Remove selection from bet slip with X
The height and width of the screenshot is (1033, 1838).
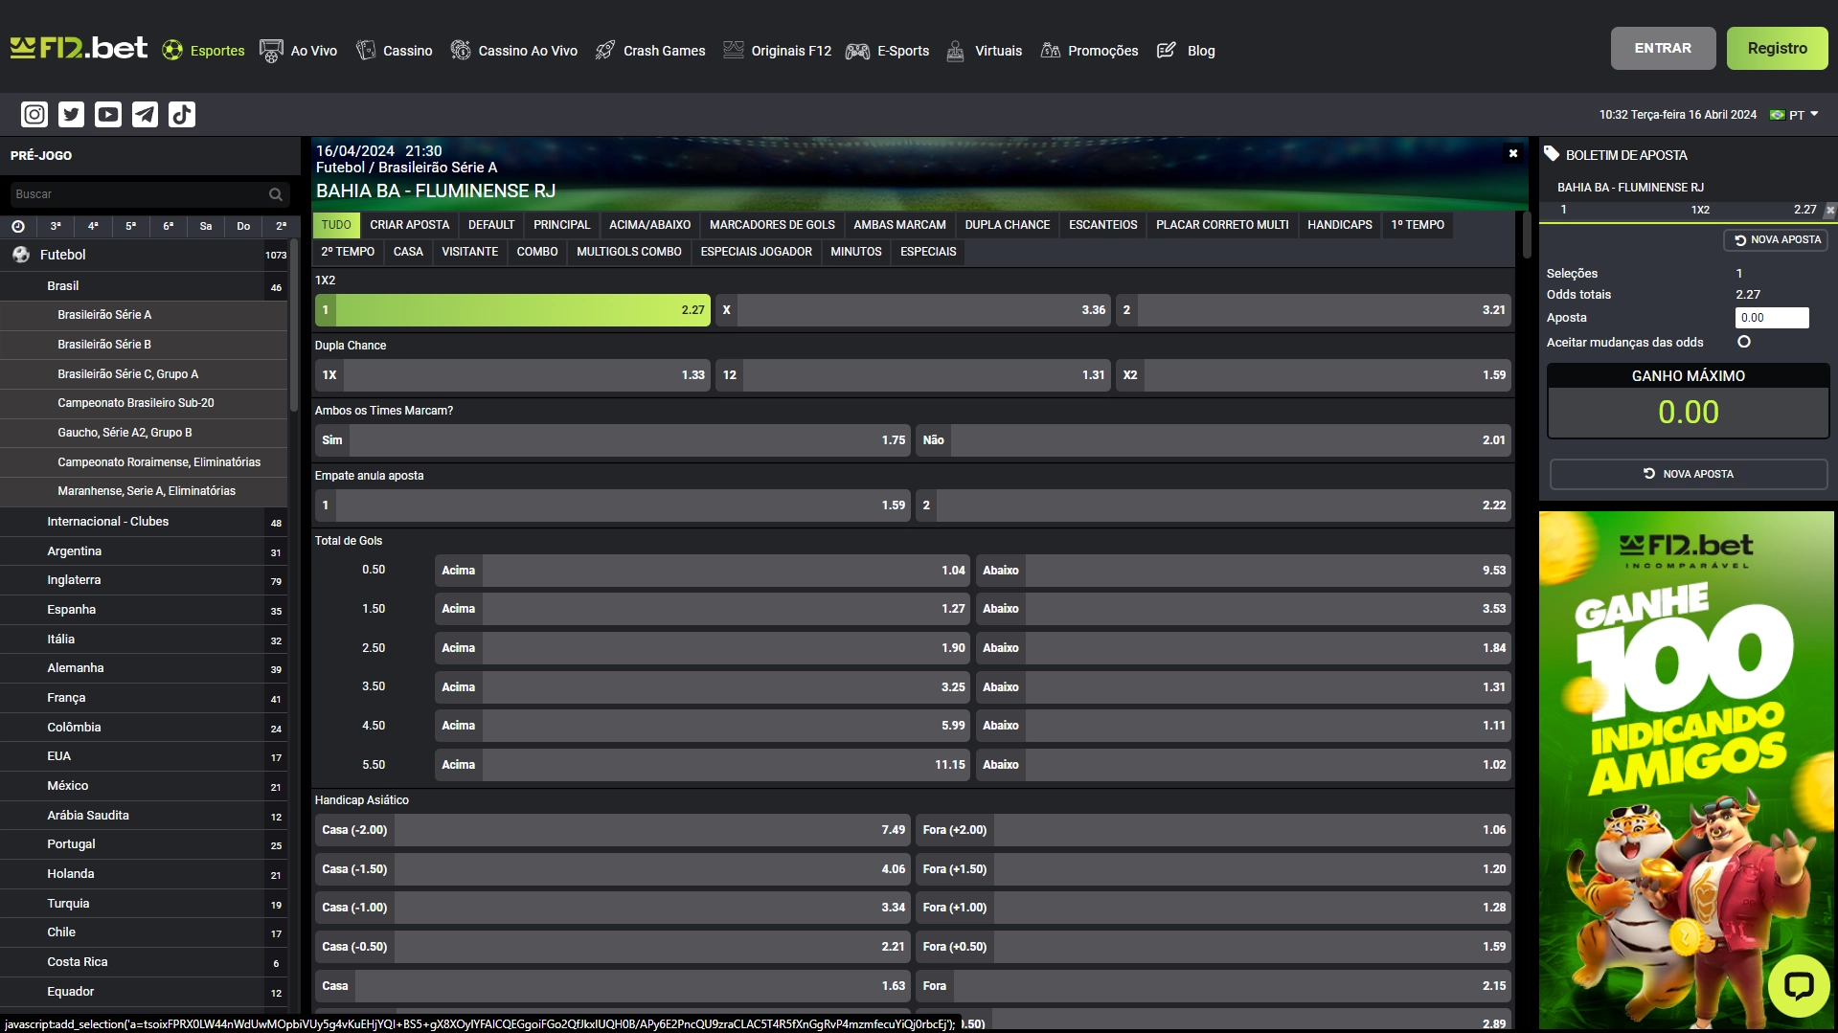point(1829,210)
